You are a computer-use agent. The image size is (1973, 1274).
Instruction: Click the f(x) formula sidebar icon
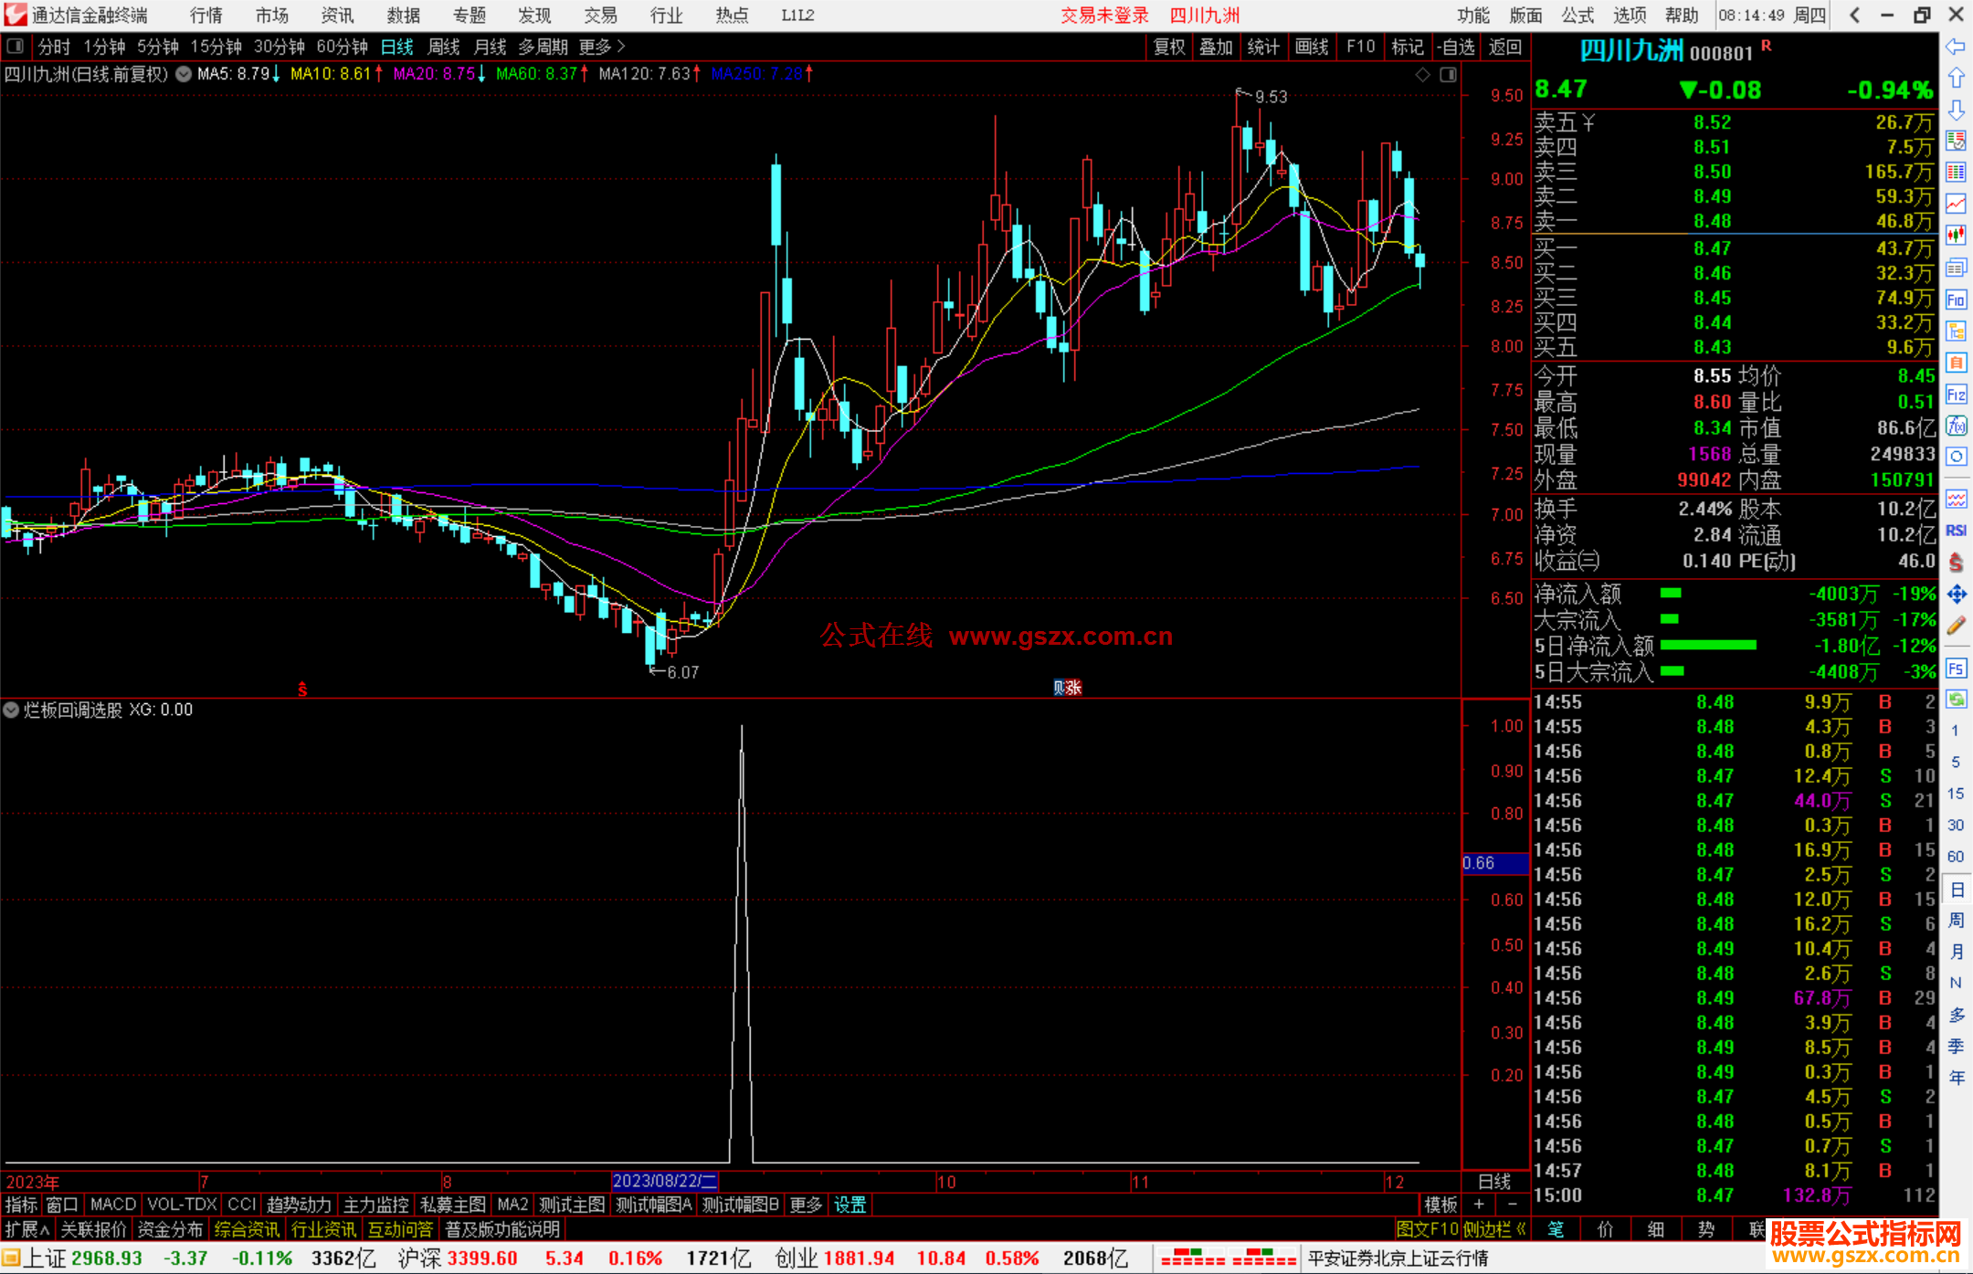click(1956, 426)
